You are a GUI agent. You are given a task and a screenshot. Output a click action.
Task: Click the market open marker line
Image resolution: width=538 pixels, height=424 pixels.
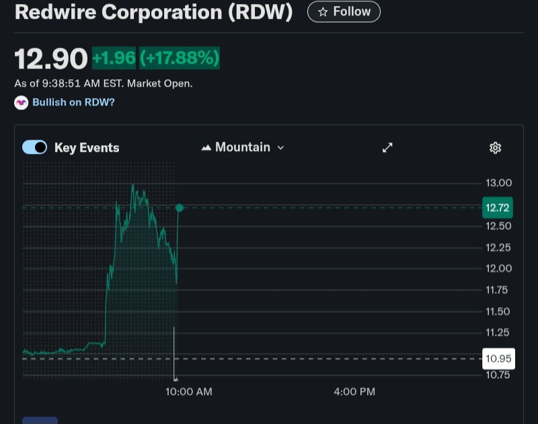[x=174, y=353]
